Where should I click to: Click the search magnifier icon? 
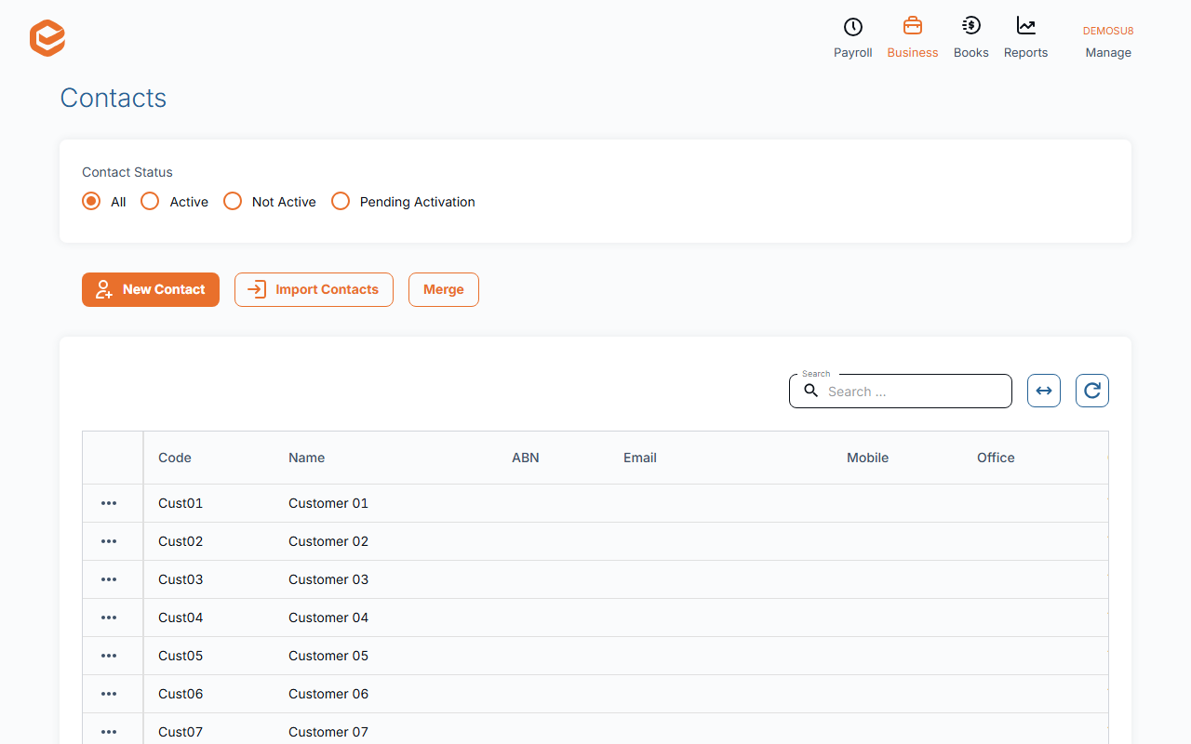pos(811,391)
